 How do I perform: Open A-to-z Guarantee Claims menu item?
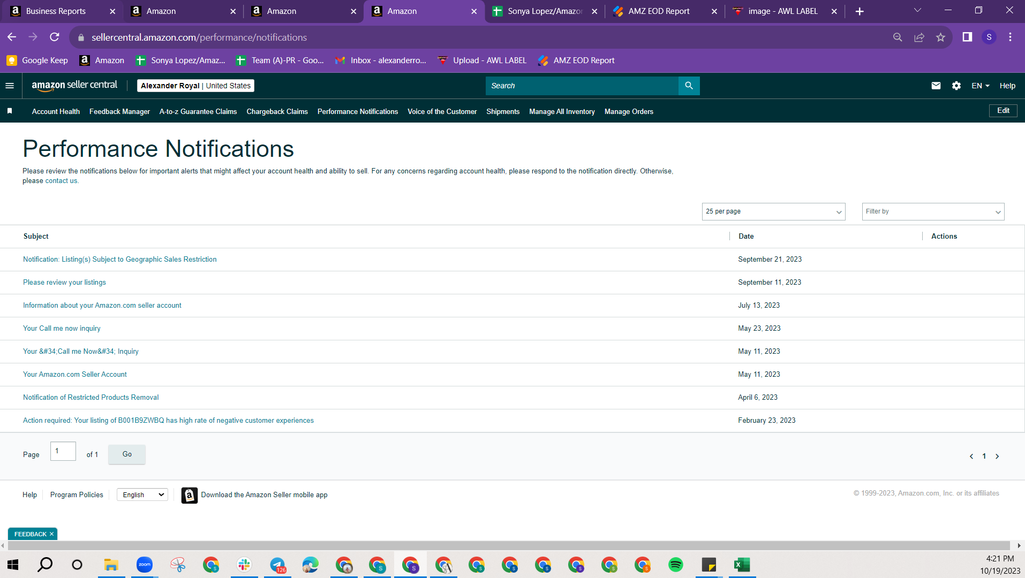198,111
